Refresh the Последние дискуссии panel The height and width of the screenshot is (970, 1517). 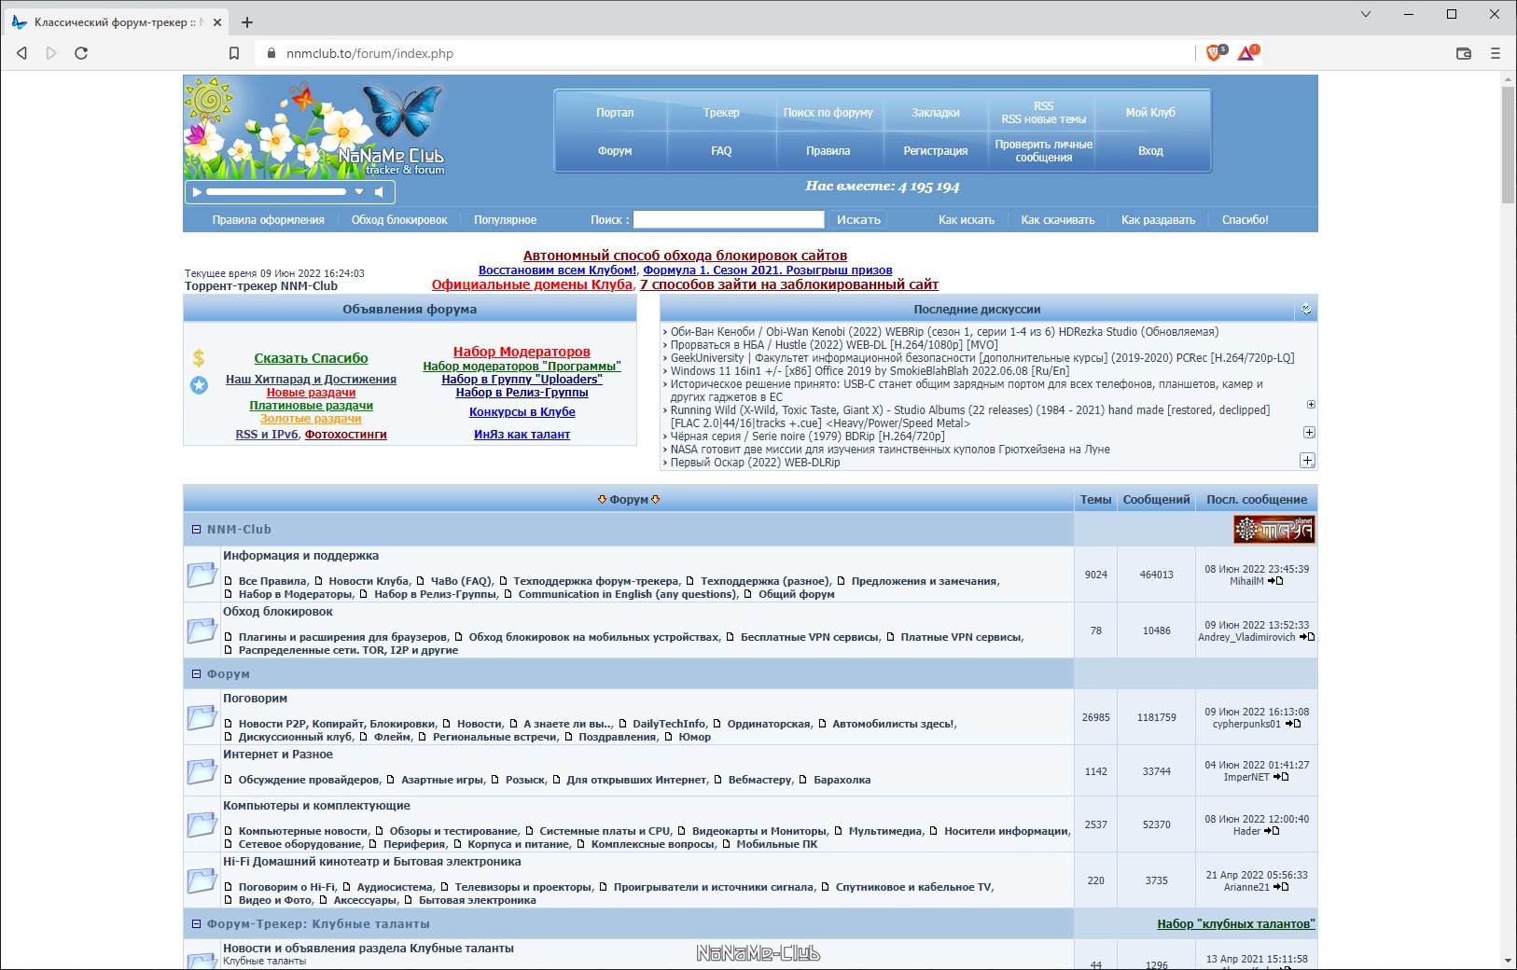tap(1306, 310)
